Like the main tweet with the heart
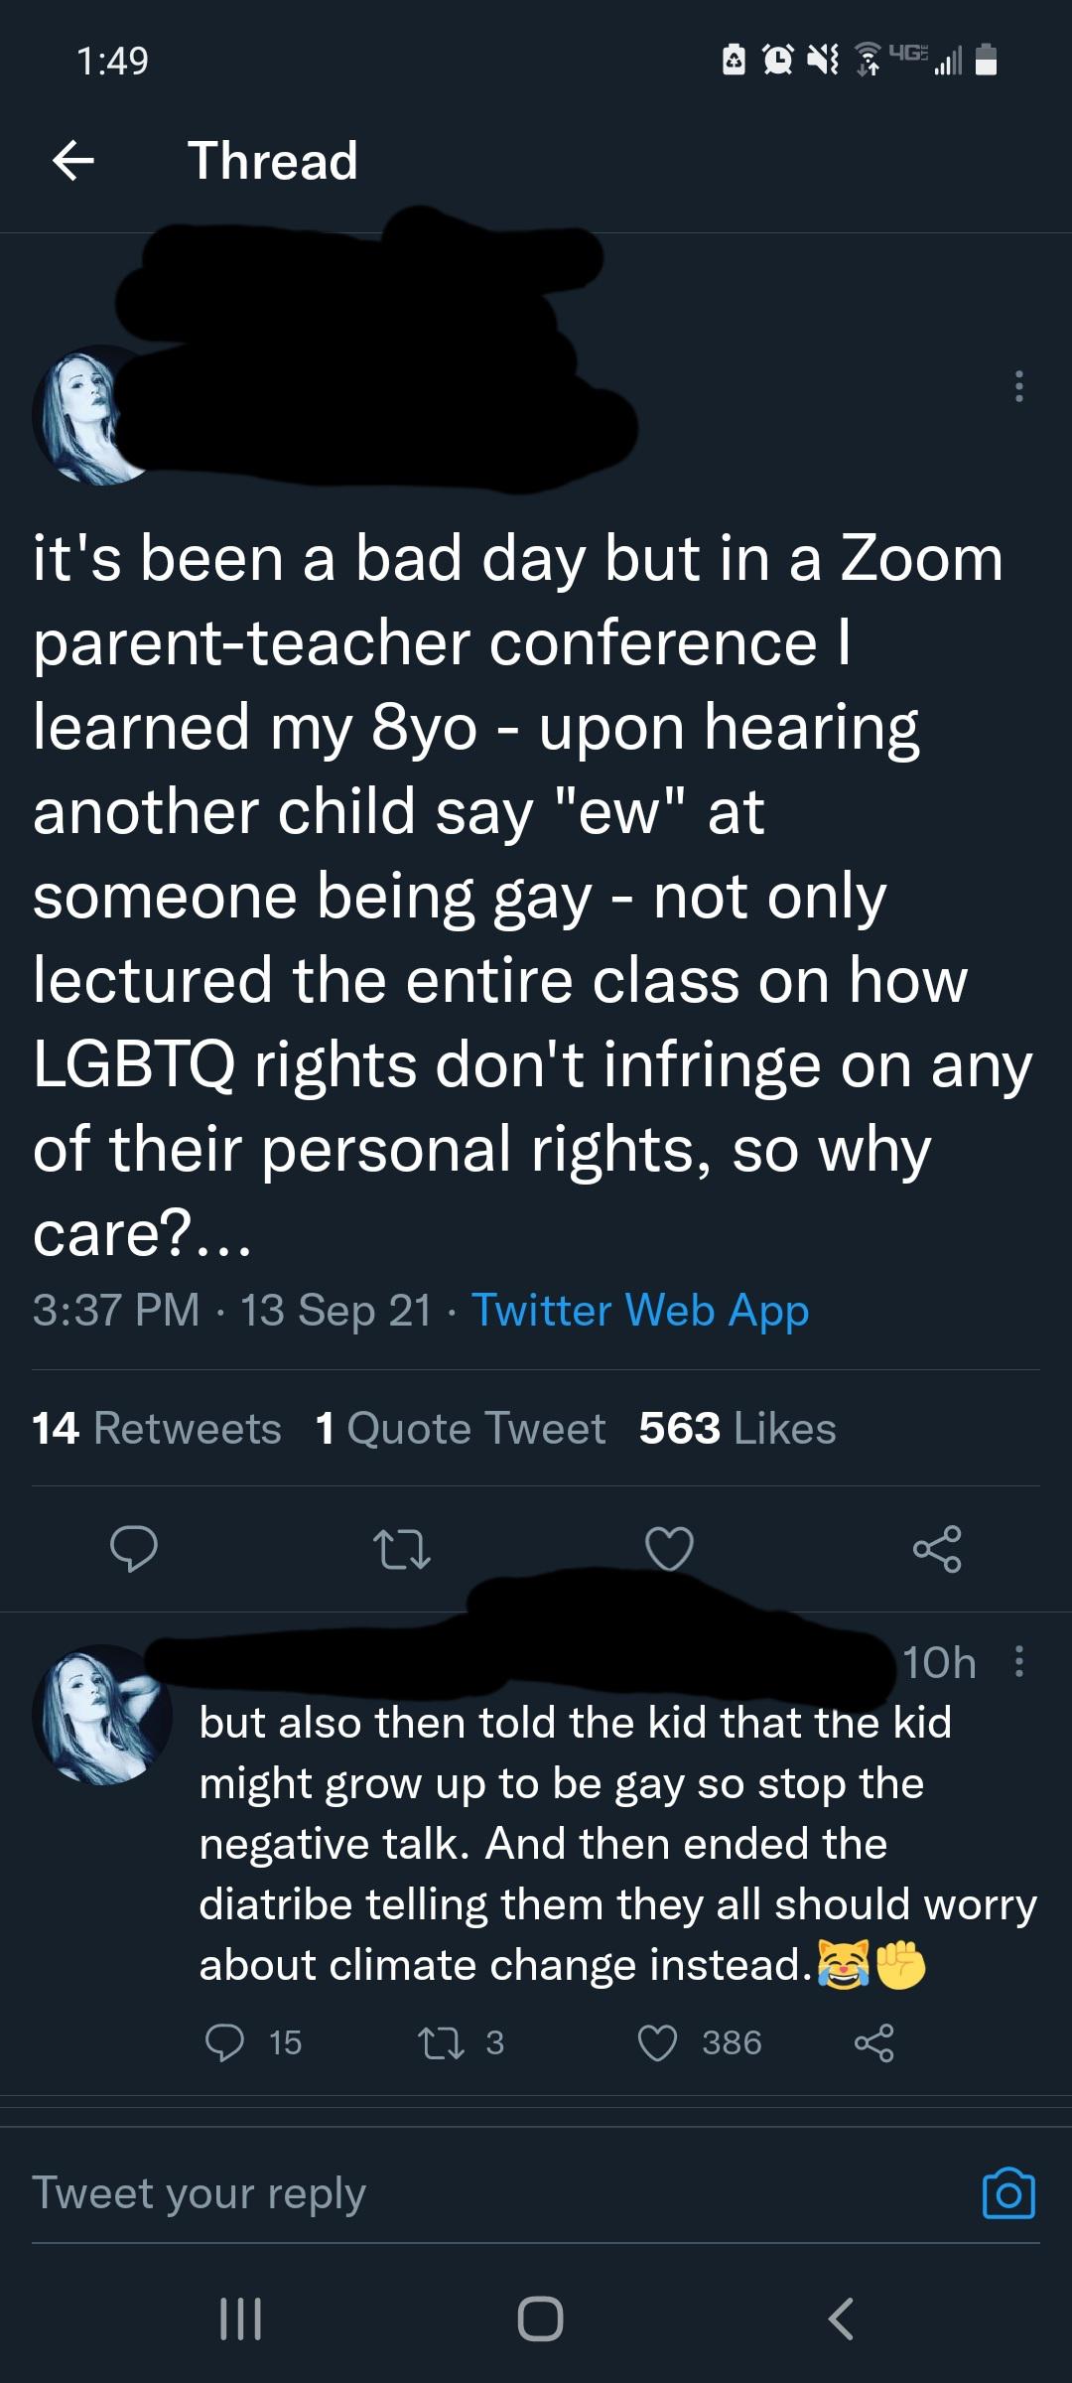The width and height of the screenshot is (1072, 2383). (669, 1549)
